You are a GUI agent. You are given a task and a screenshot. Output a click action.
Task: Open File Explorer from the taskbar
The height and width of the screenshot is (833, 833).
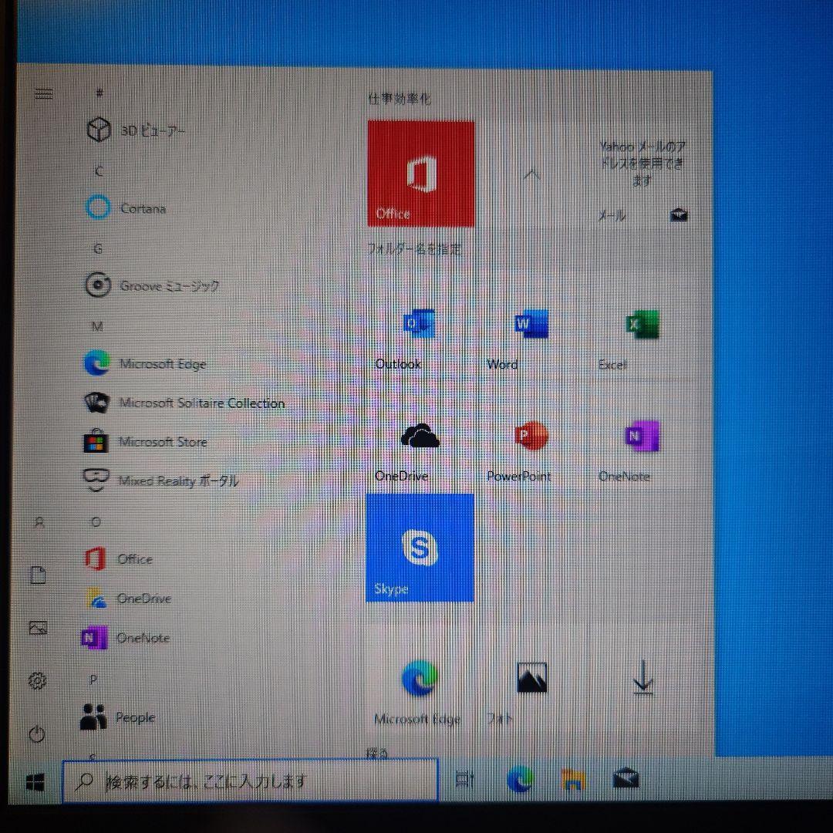[572, 781]
